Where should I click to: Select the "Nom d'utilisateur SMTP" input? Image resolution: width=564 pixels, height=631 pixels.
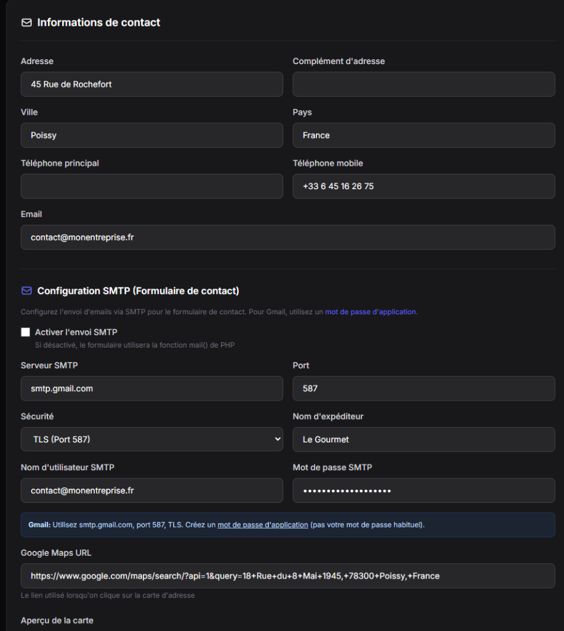151,491
